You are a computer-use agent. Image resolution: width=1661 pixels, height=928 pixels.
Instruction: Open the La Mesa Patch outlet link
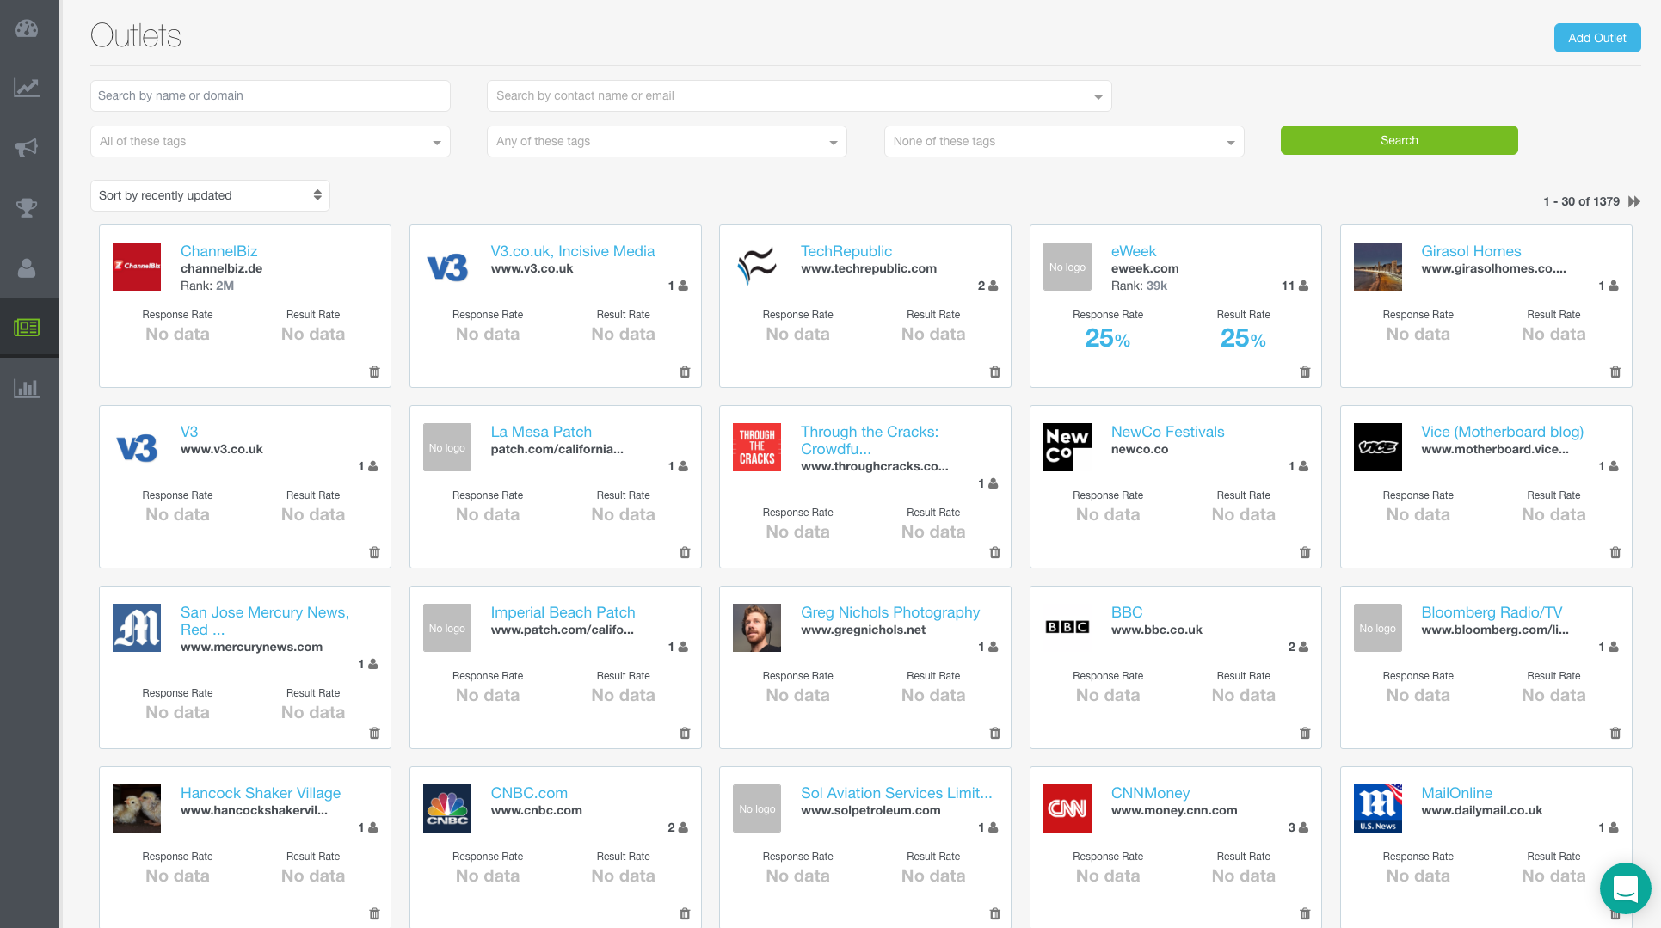(541, 432)
